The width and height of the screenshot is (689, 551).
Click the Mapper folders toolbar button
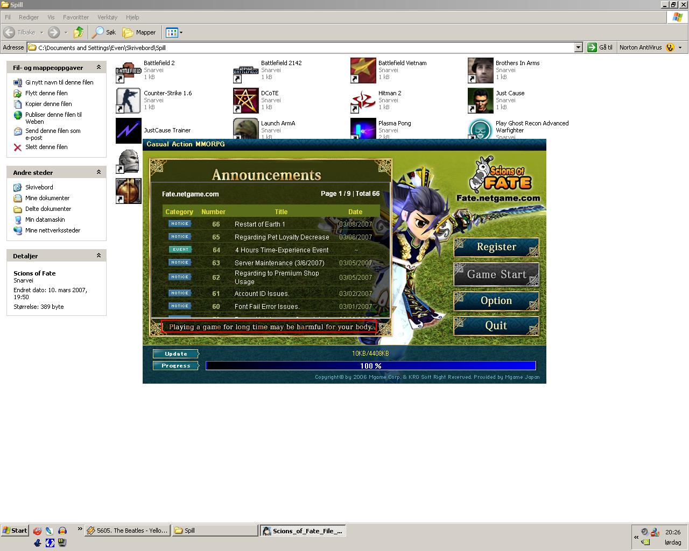click(139, 32)
